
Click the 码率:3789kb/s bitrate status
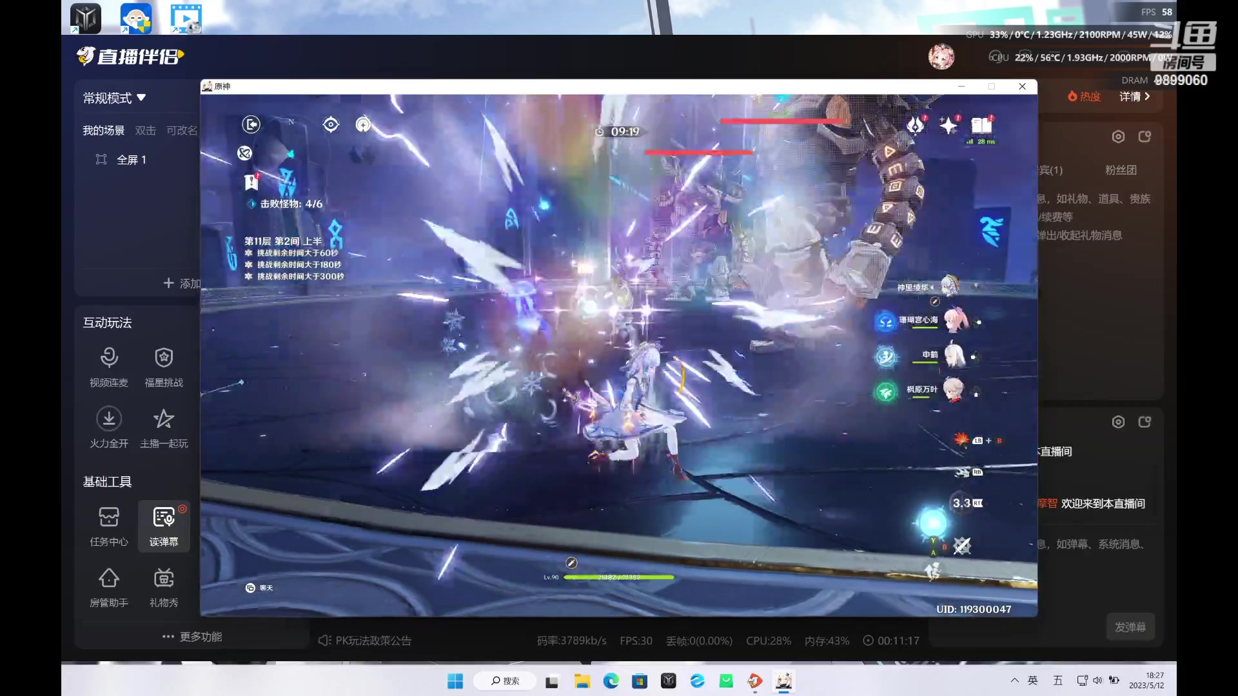(x=572, y=641)
